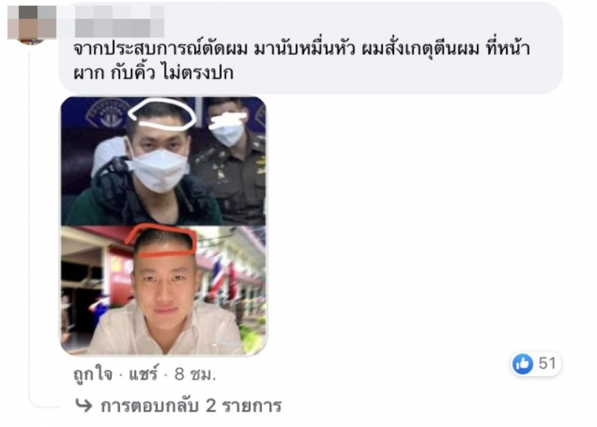
Task: Like the comment using ถูกใจ
Action: coord(93,375)
